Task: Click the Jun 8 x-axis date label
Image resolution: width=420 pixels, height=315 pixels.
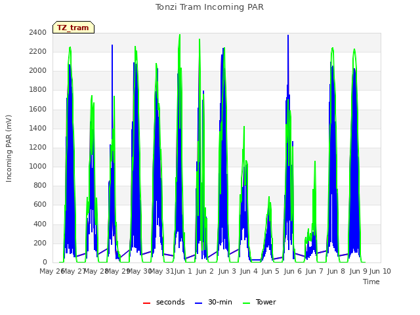Action: [336, 271]
